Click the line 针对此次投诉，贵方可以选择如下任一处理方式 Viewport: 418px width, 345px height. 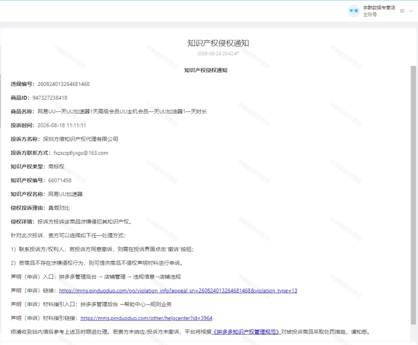click(x=68, y=235)
